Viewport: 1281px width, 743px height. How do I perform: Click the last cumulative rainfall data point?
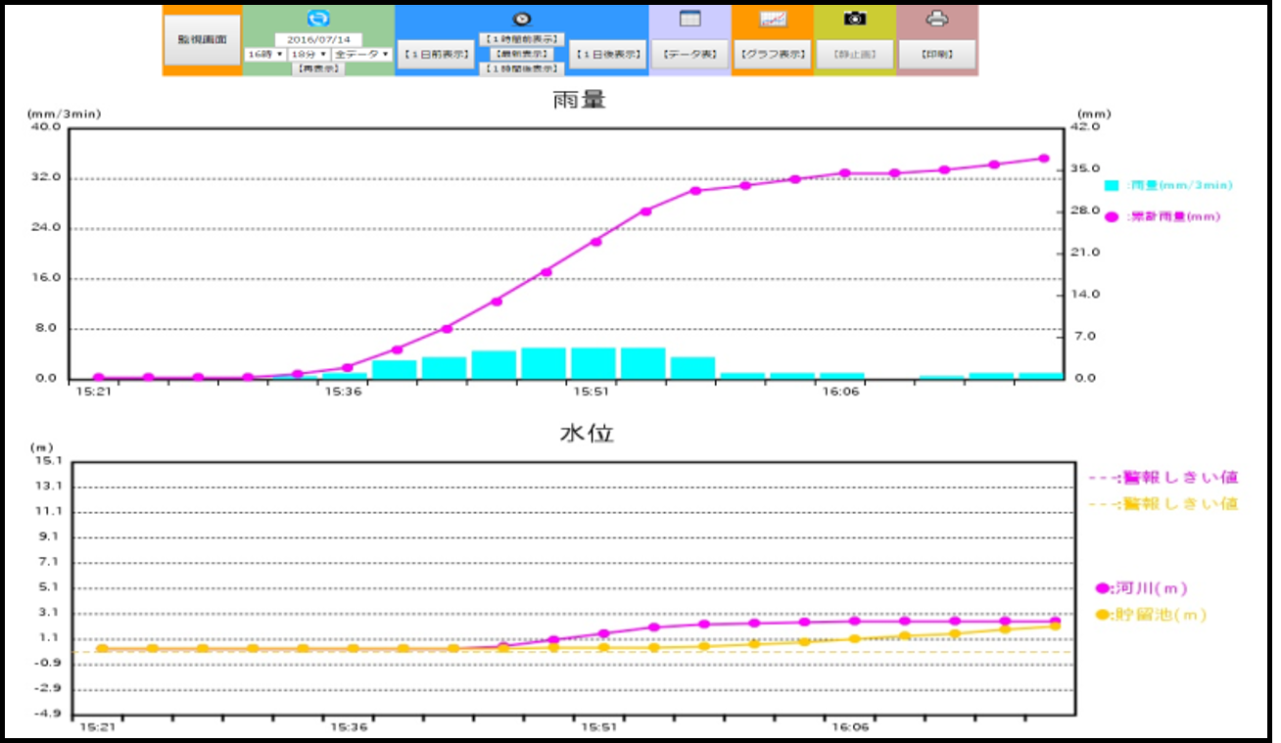(1044, 159)
